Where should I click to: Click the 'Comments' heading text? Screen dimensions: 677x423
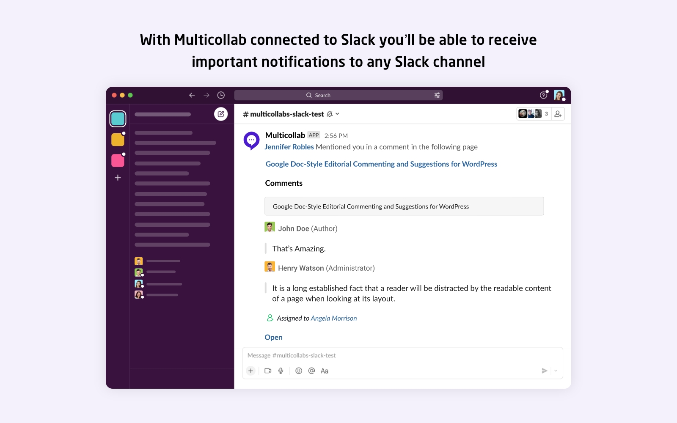283,183
